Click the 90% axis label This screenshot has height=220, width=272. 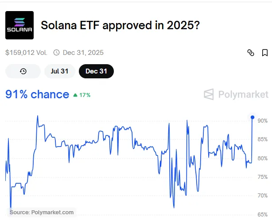coord(262,121)
